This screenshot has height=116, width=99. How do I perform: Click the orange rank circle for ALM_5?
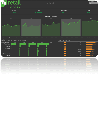[x=65, y=51]
